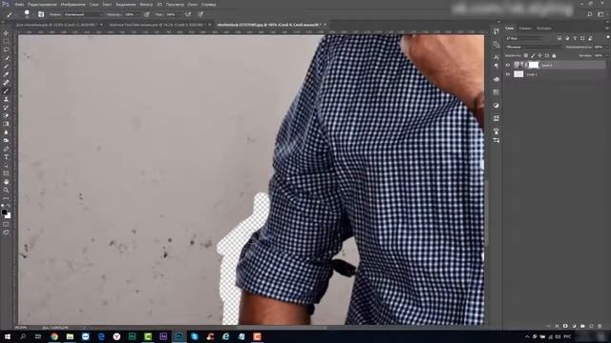Select the Zoom tool

(x=6, y=191)
